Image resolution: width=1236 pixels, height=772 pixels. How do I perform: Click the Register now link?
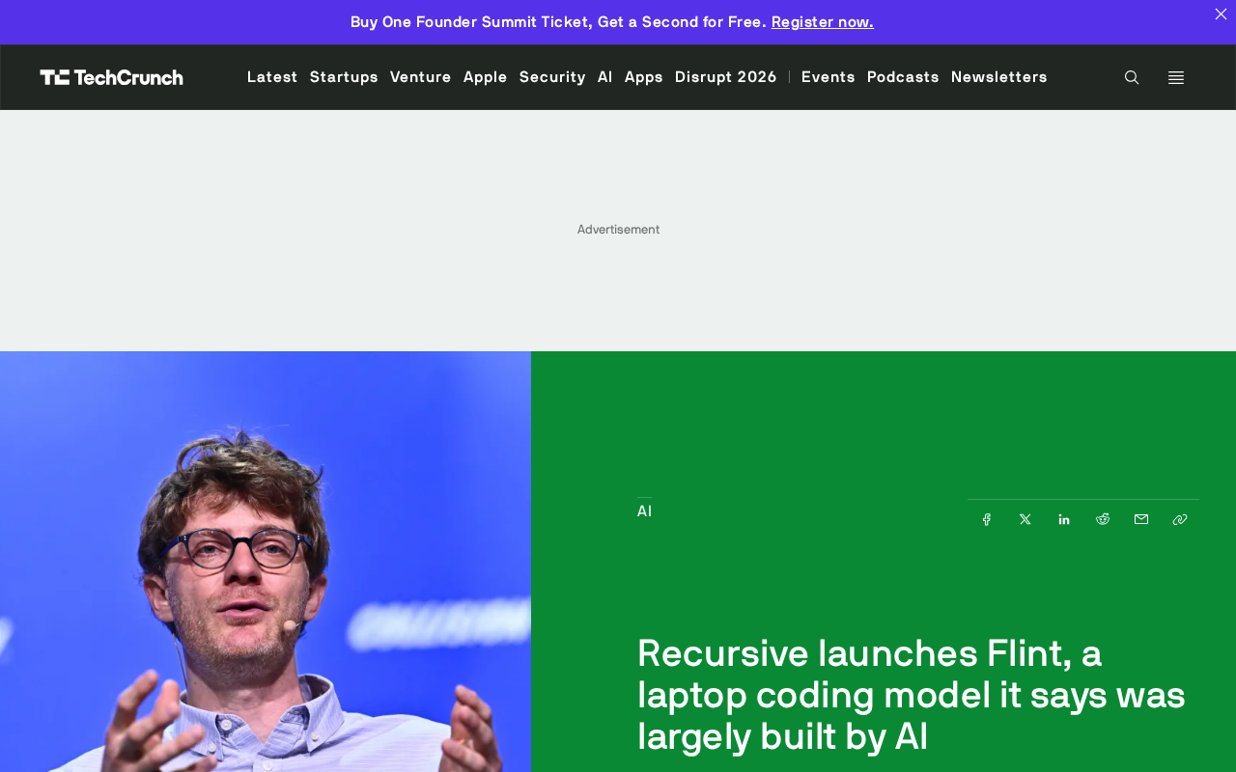pos(823,21)
